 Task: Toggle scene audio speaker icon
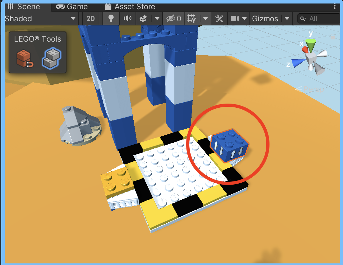point(128,19)
